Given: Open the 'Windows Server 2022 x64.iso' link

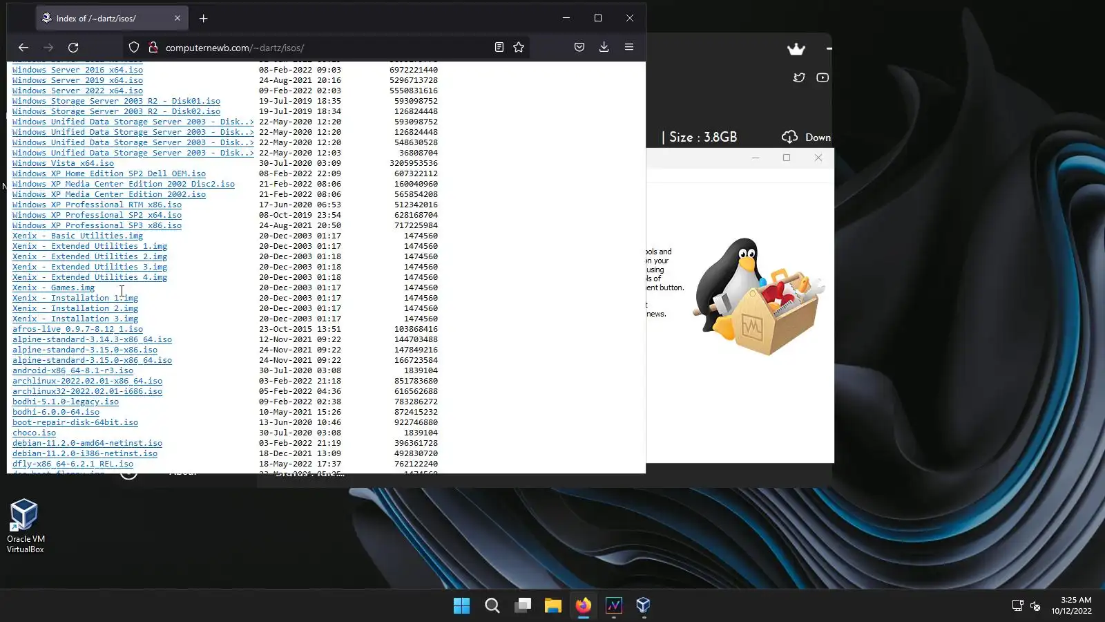Looking at the screenshot, I should [x=77, y=91].
